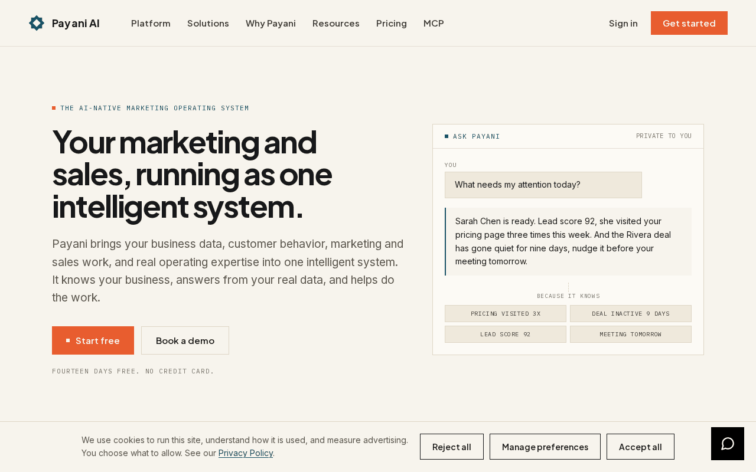The image size is (756, 472).
Task: Click the 'PRIVATE TO YOU' label
Action: 664,136
